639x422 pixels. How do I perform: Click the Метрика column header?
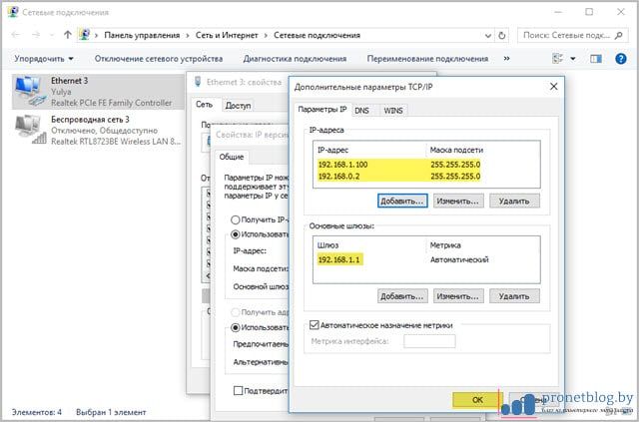click(445, 245)
